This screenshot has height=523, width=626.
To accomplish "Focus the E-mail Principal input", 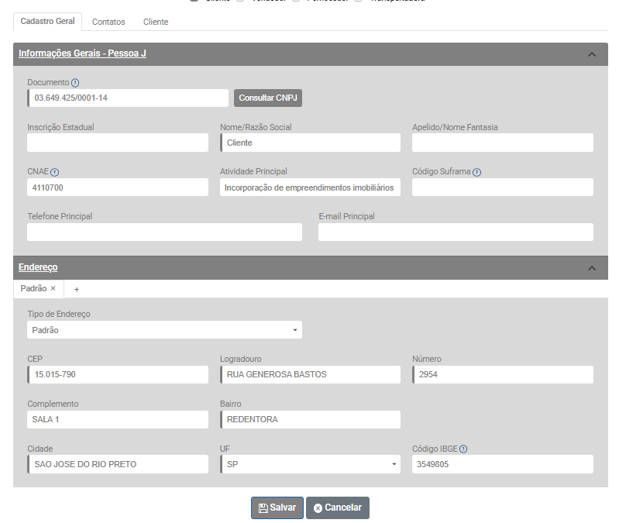I will coord(456,232).
